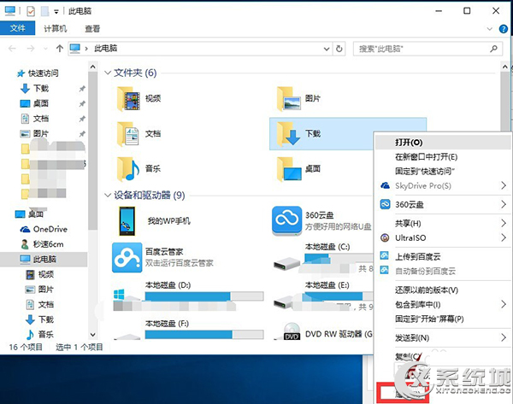513x404 pixels.
Task: Open pinned 下载 under quick access
Action: click(x=34, y=88)
